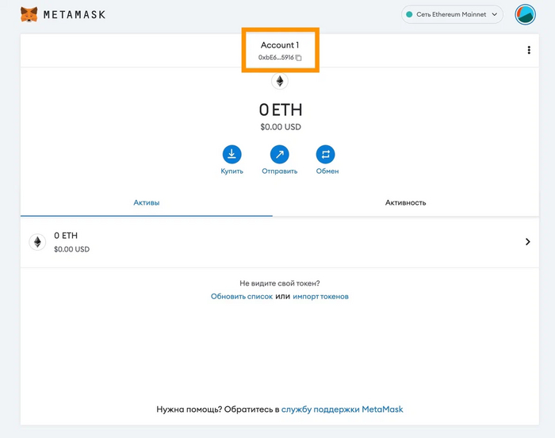This screenshot has width=555, height=438.
Task: Open the службу поддержки MetaMask link
Action: click(343, 409)
